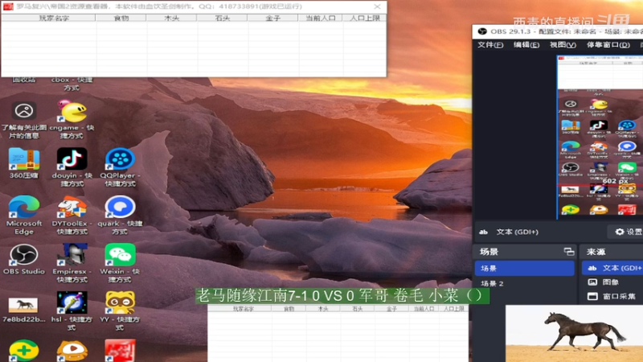Image resolution: width=643 pixels, height=362 pixels.
Task: Open the 视图(V) menu in OBS
Action: pyautogui.click(x=563, y=45)
